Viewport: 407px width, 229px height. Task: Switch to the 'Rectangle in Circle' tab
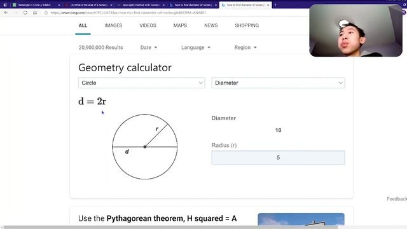pos(34,5)
